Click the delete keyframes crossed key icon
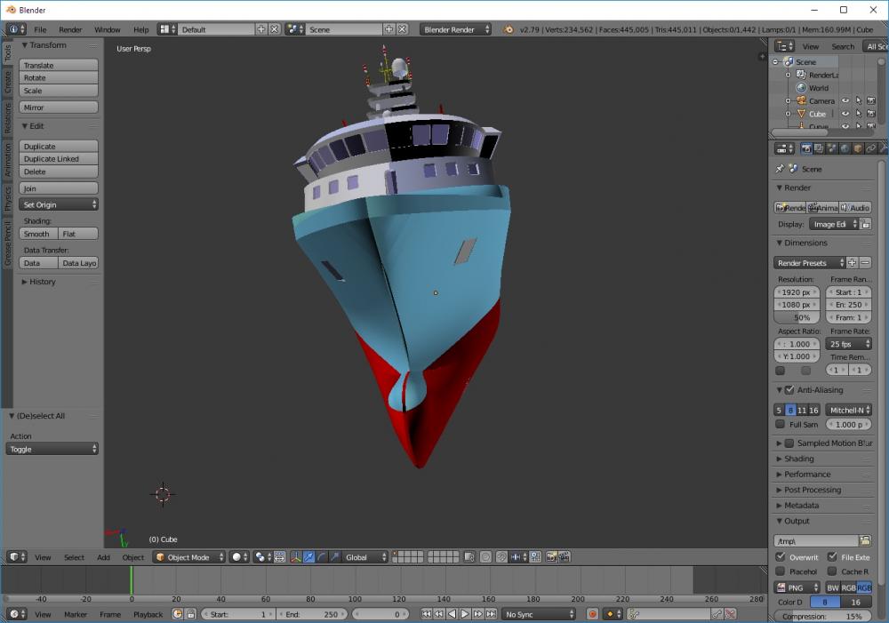Viewport: 889px width, 623px height. click(x=730, y=614)
